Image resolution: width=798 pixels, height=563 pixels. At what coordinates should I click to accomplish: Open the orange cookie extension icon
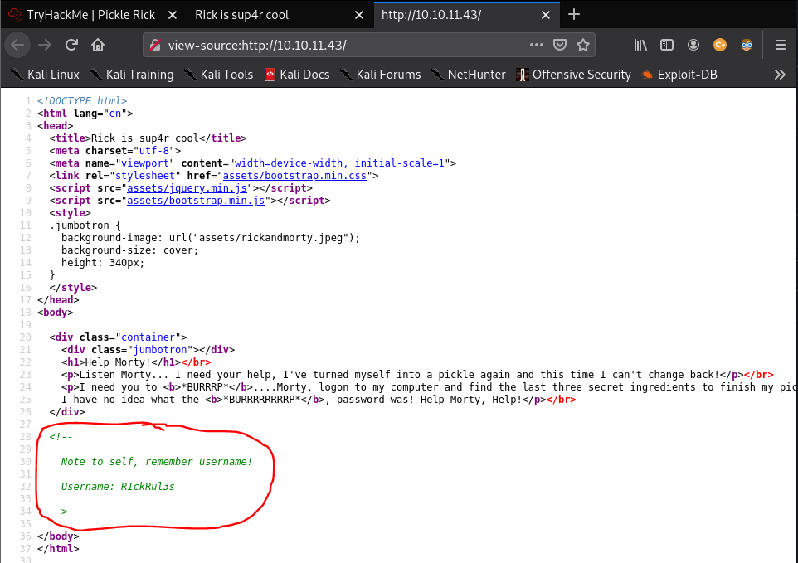point(720,46)
